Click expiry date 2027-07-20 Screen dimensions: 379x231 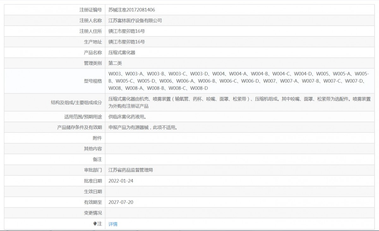(x=121, y=202)
